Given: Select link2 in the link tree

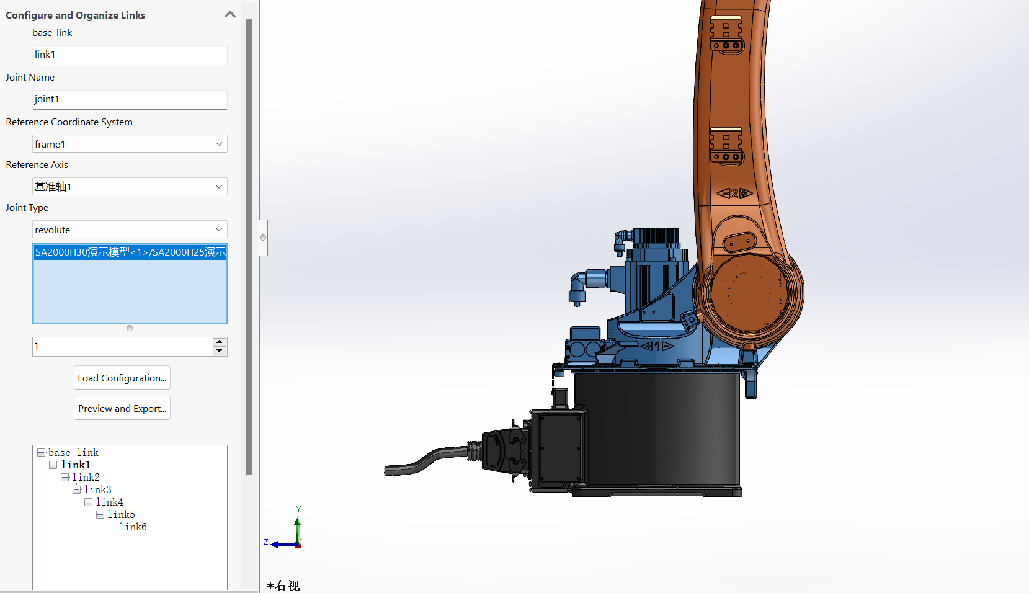Looking at the screenshot, I should click(86, 478).
